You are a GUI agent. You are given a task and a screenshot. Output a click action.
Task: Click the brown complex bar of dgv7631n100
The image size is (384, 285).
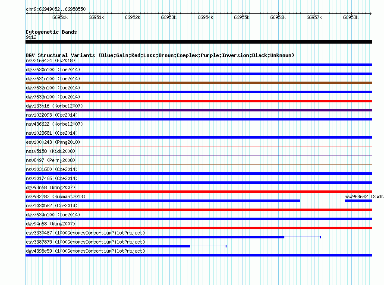(x=198, y=83)
